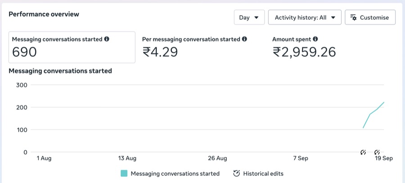Click info icon beside Amount spent
This screenshot has width=405, height=183.
[315, 39]
